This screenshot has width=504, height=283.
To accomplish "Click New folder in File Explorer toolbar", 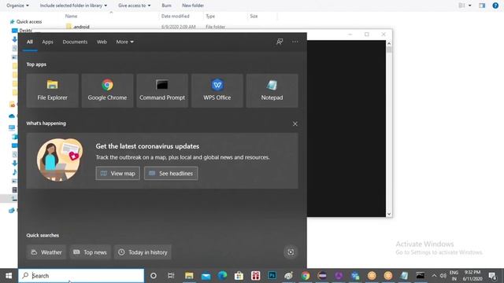I will pos(193,6).
